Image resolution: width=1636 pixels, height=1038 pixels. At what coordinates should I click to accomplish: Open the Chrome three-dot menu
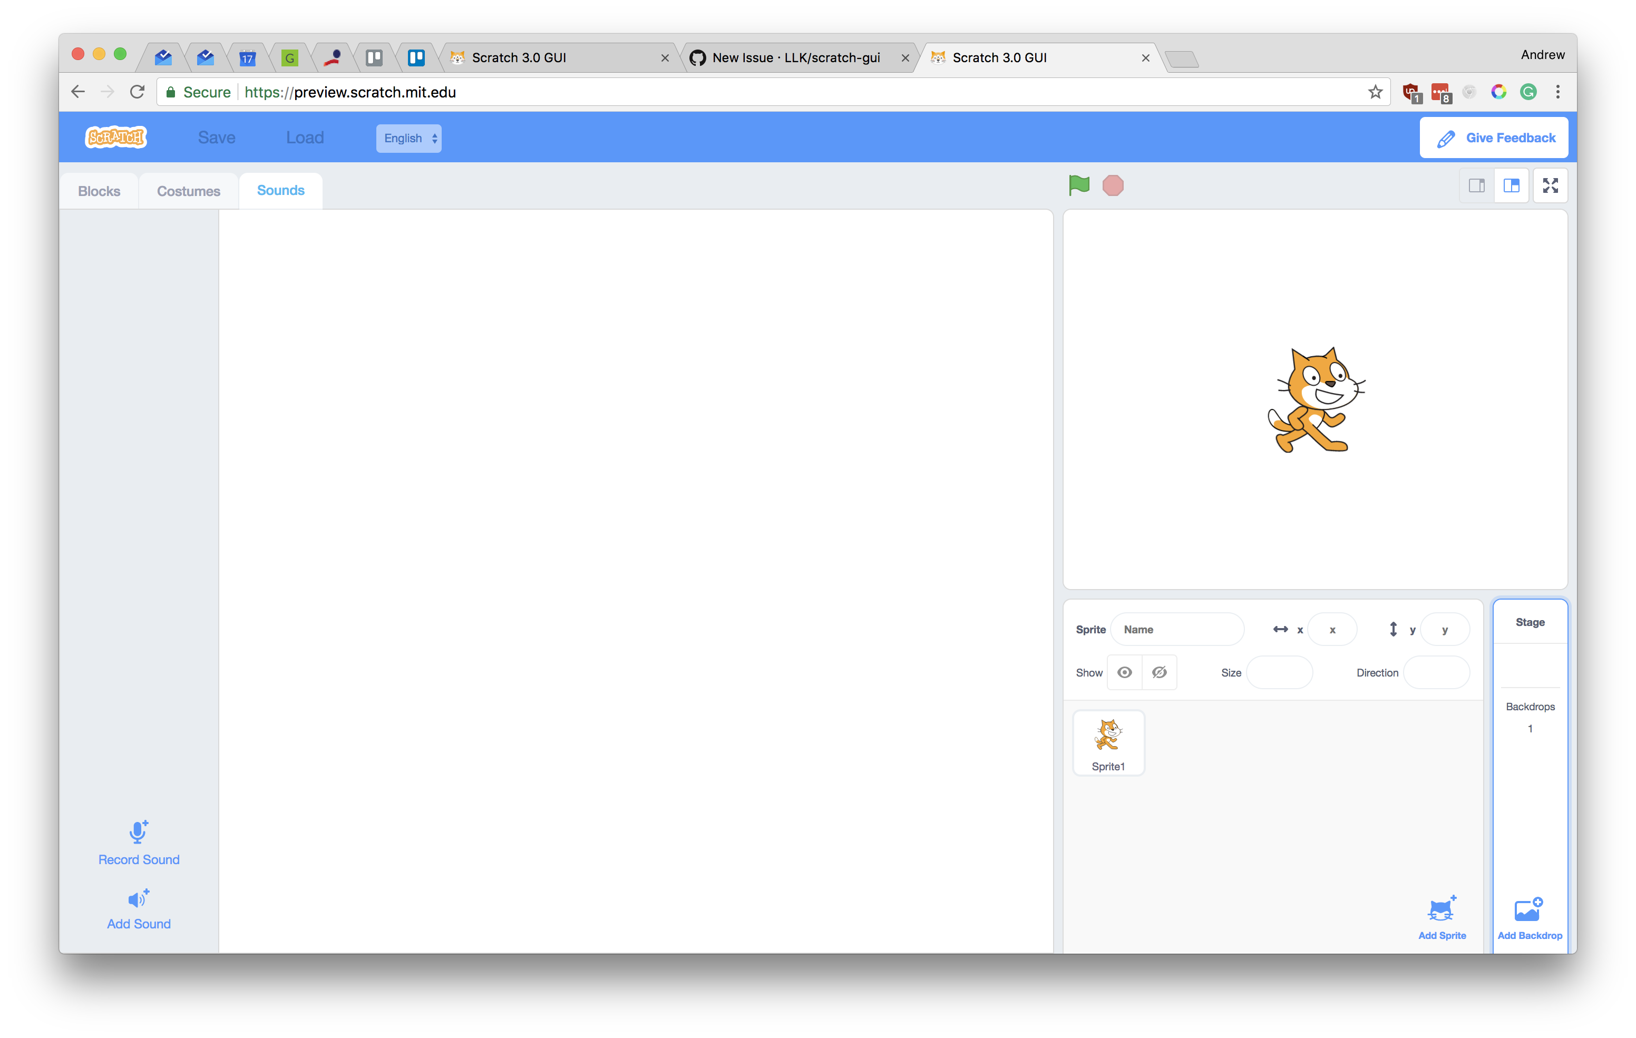coord(1557,92)
